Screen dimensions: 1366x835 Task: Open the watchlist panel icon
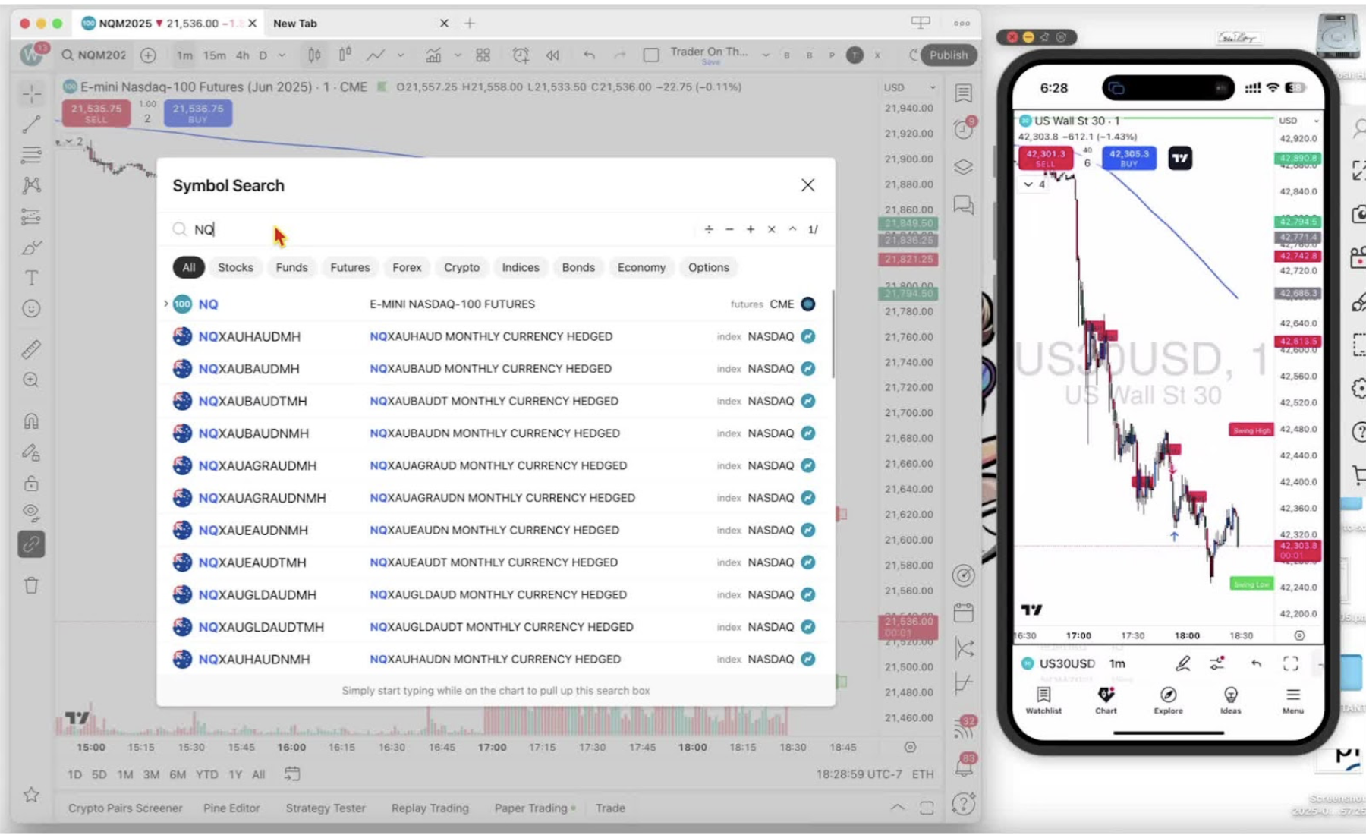point(963,93)
